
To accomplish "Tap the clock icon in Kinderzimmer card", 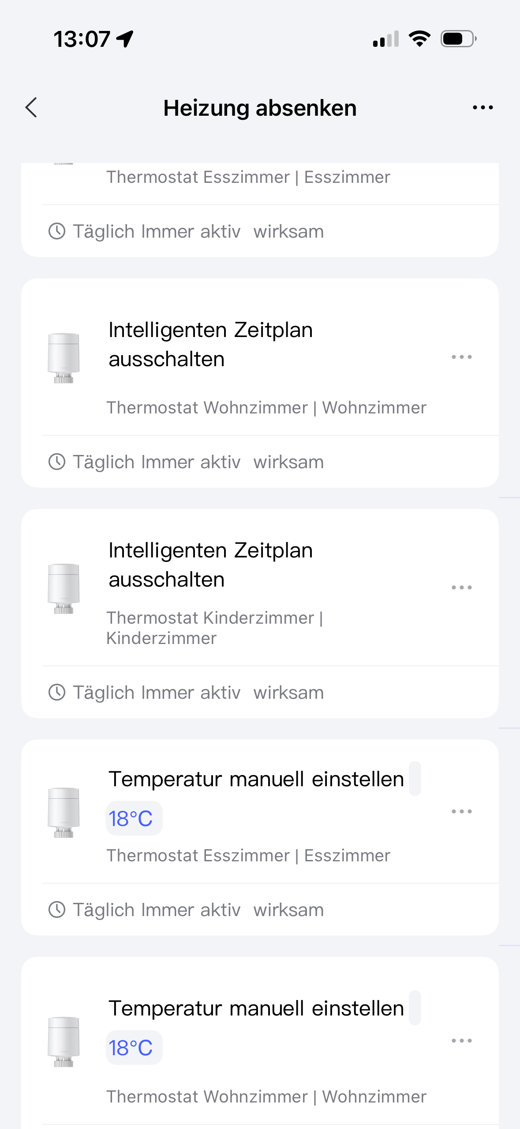I will coord(57,693).
